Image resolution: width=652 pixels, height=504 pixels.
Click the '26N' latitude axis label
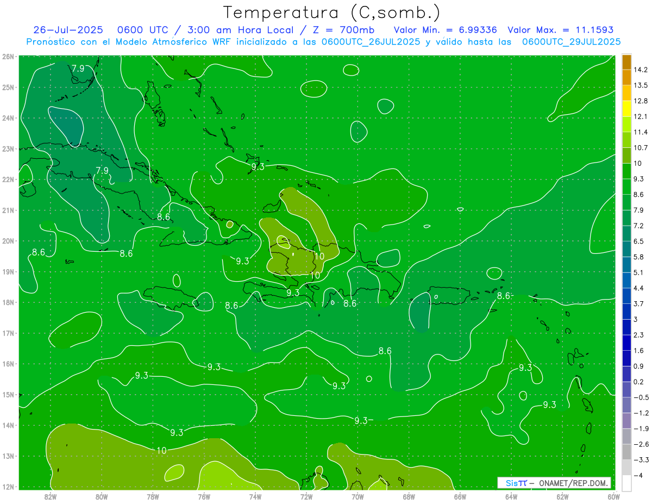(8, 57)
